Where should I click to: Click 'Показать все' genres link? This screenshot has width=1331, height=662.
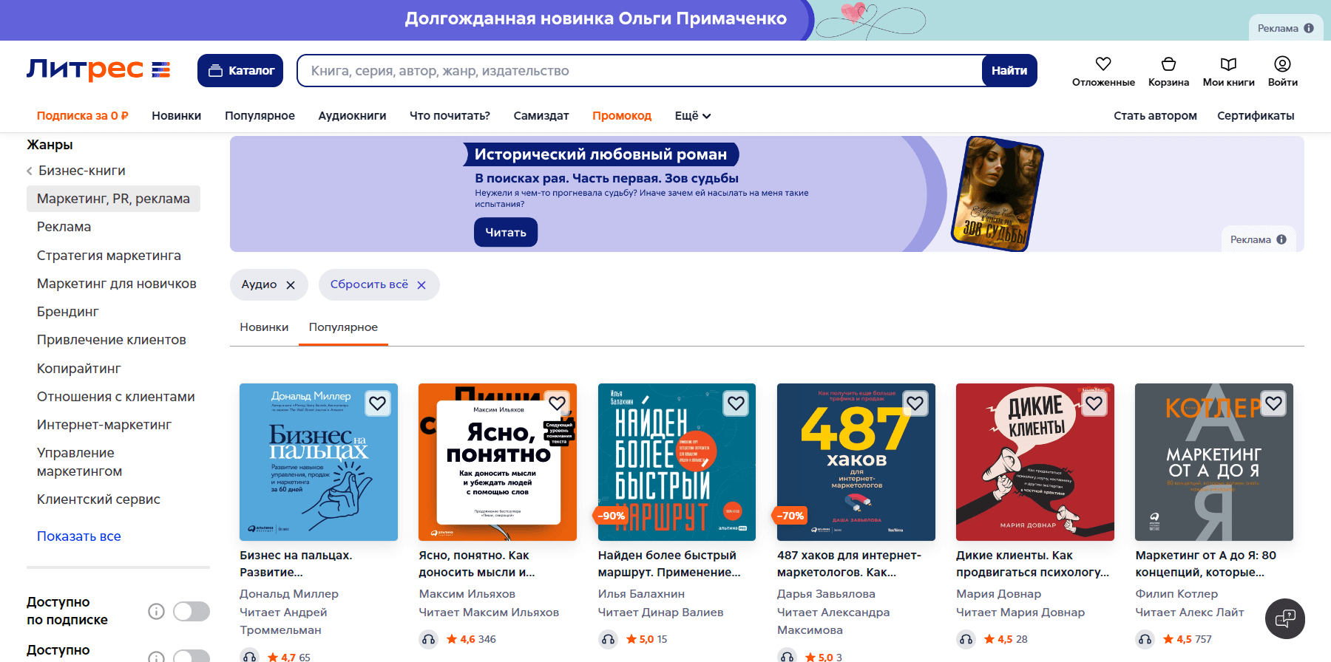[x=79, y=536]
